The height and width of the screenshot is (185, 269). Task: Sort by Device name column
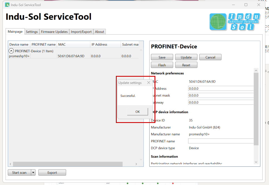click(x=19, y=45)
